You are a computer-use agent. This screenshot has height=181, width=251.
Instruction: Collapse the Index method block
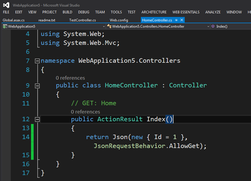(37, 119)
